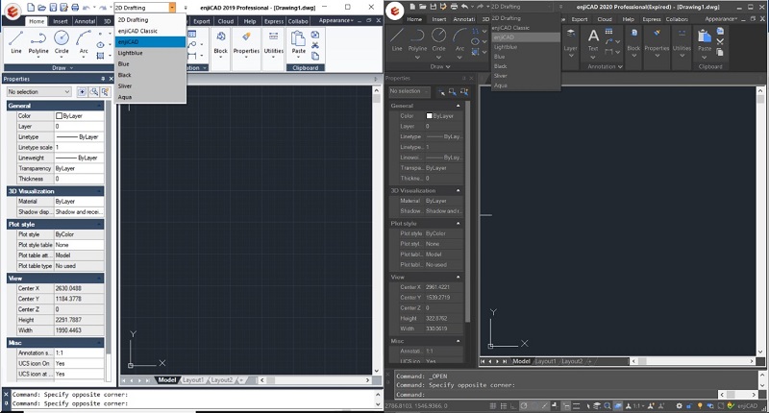Click the vertical scrollbar of enjiCAD 2019 drawing

(x=377, y=231)
